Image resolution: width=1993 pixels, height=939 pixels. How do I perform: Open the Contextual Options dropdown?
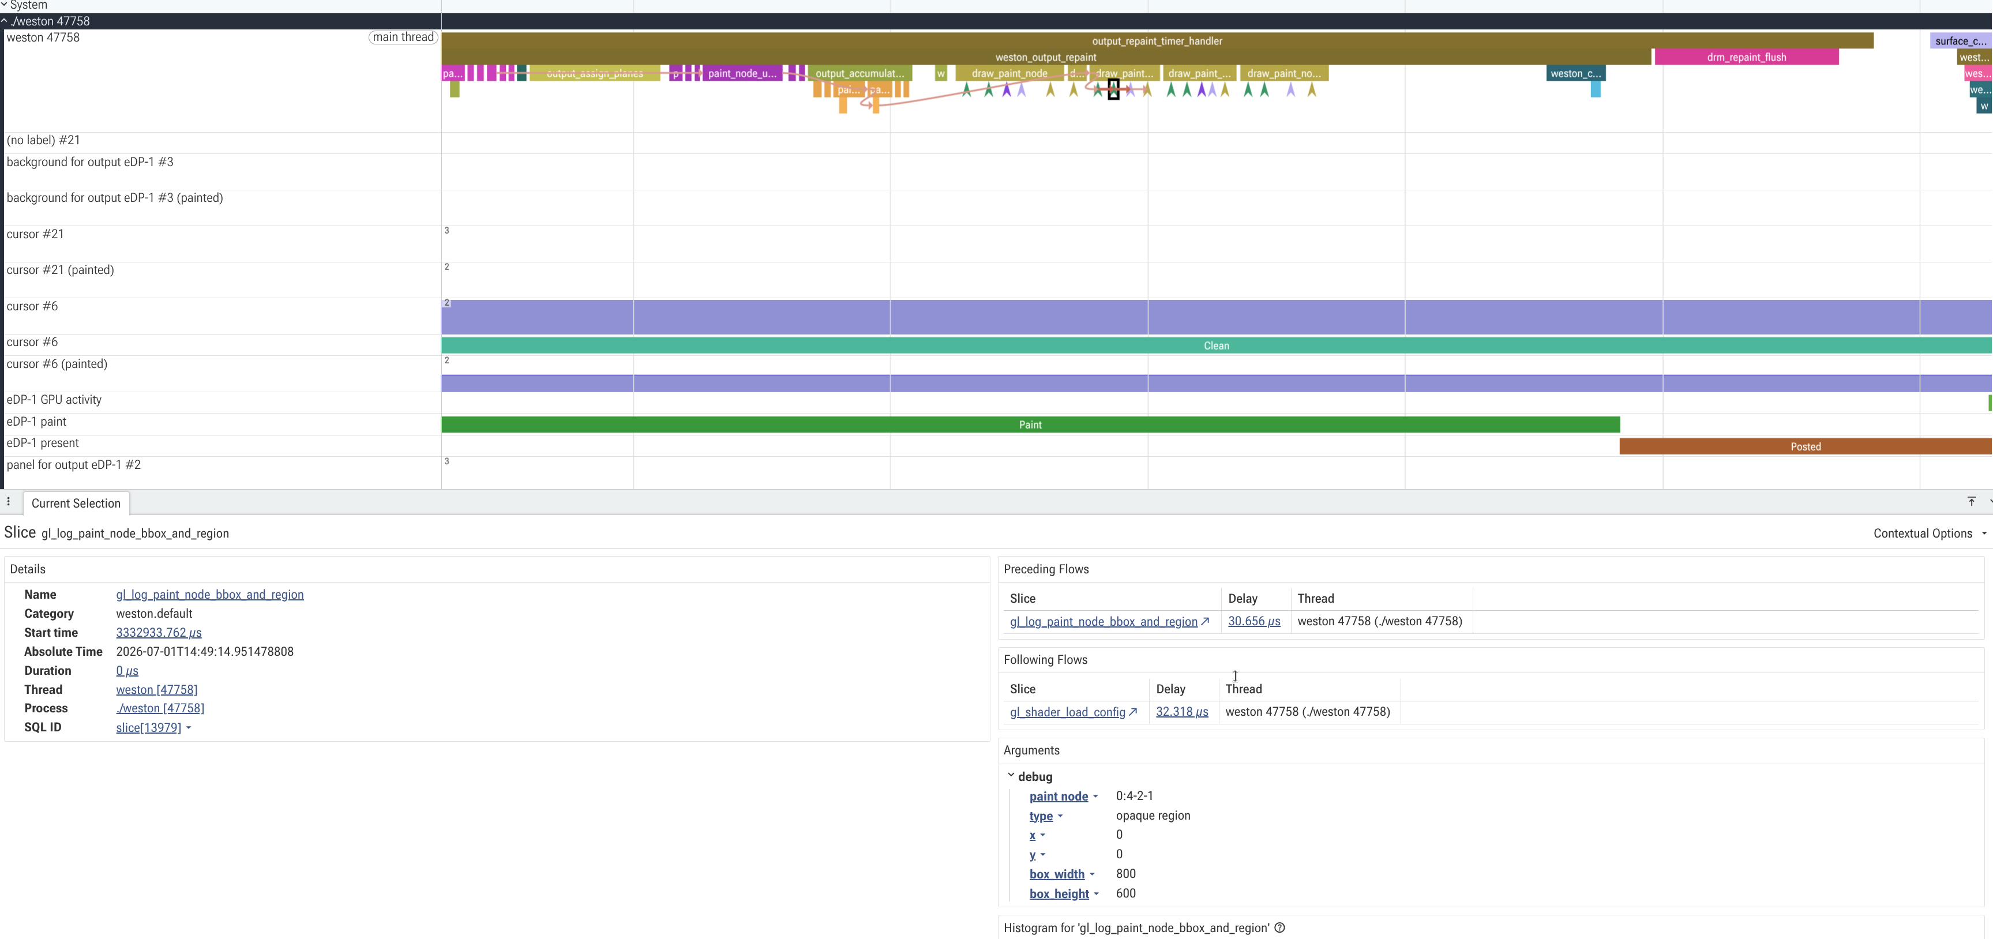pos(1930,534)
